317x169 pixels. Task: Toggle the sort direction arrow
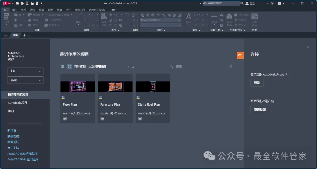(x=133, y=67)
